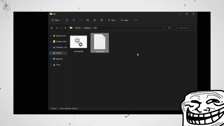This screenshot has width=224, height=126.
Task: Click the Search Test field
Action: pos(184,28)
